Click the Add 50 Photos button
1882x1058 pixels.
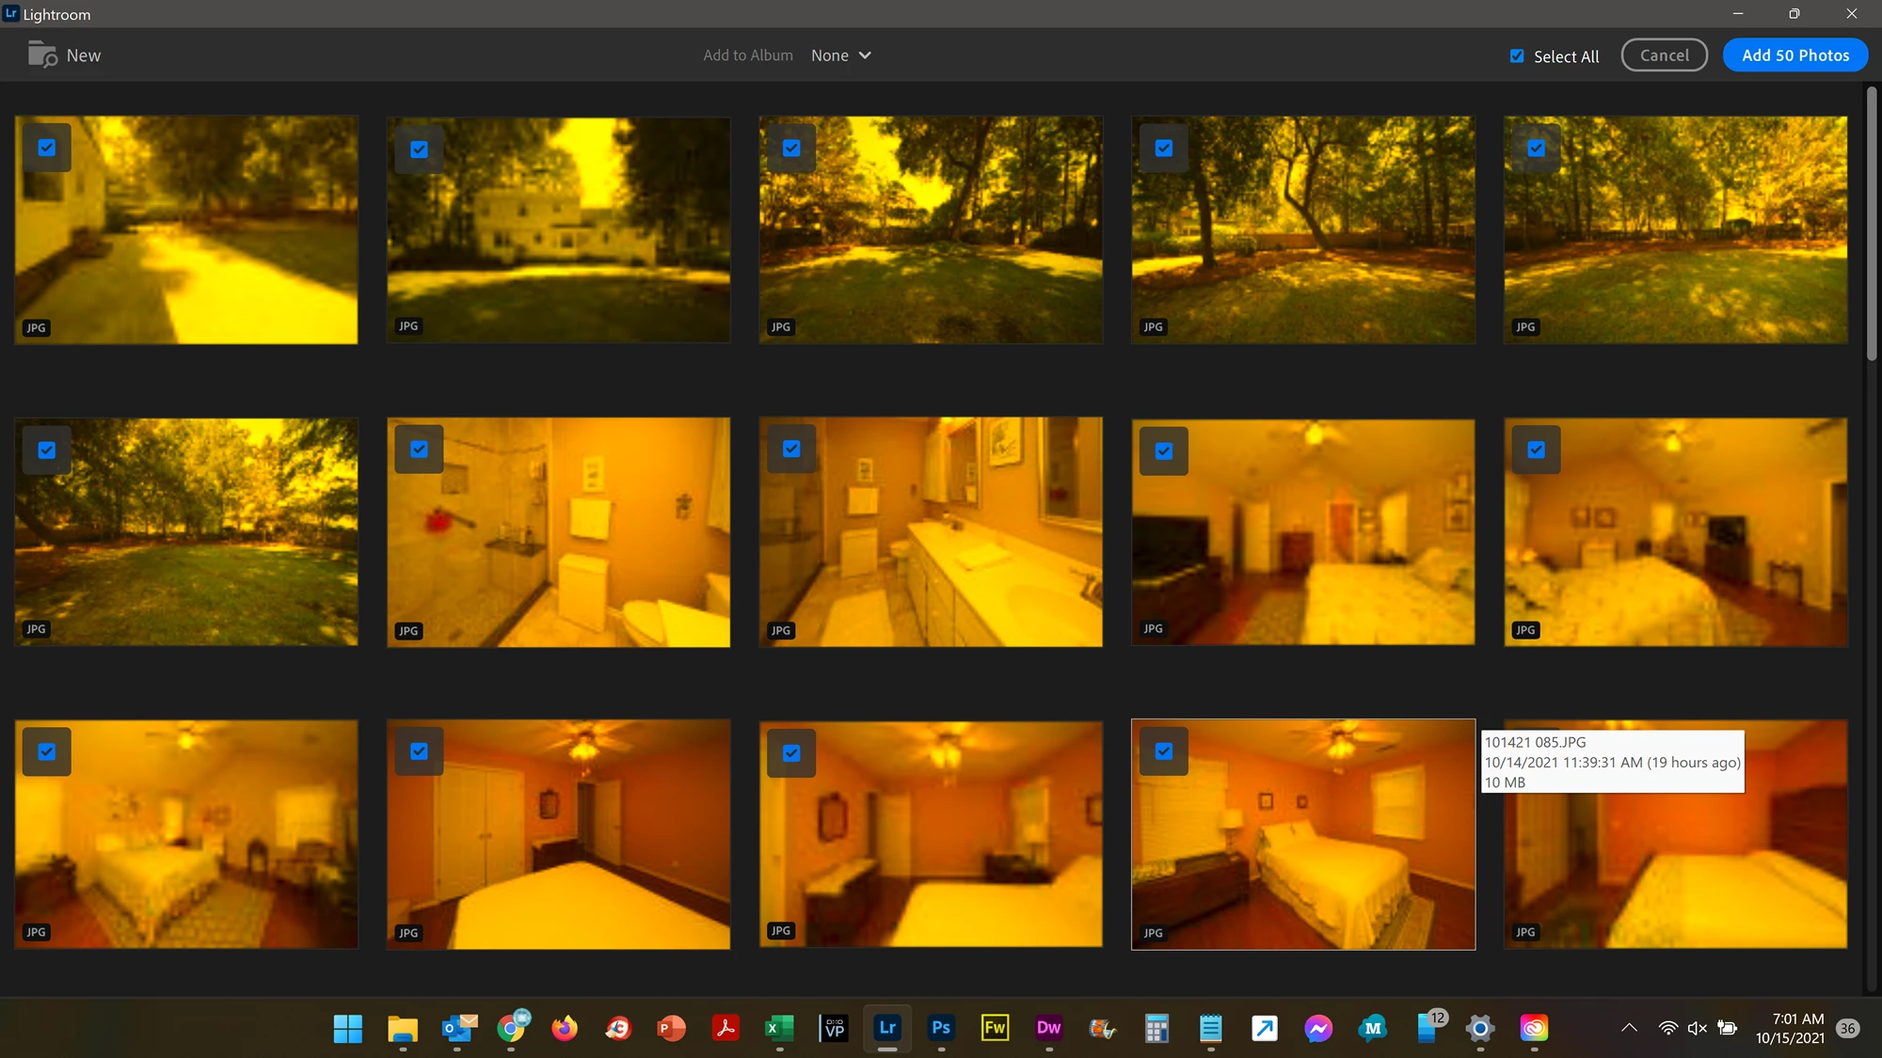(1795, 55)
